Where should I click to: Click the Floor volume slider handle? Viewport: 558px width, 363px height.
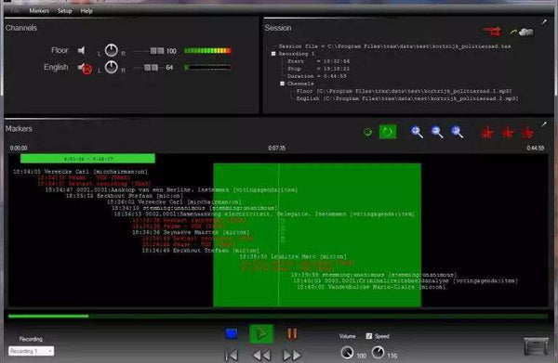click(x=157, y=51)
